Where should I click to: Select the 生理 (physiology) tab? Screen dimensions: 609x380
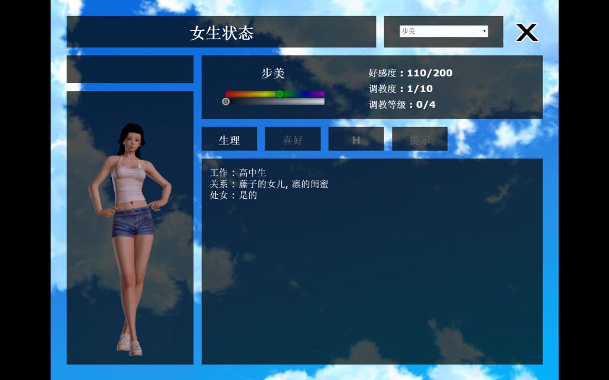229,138
